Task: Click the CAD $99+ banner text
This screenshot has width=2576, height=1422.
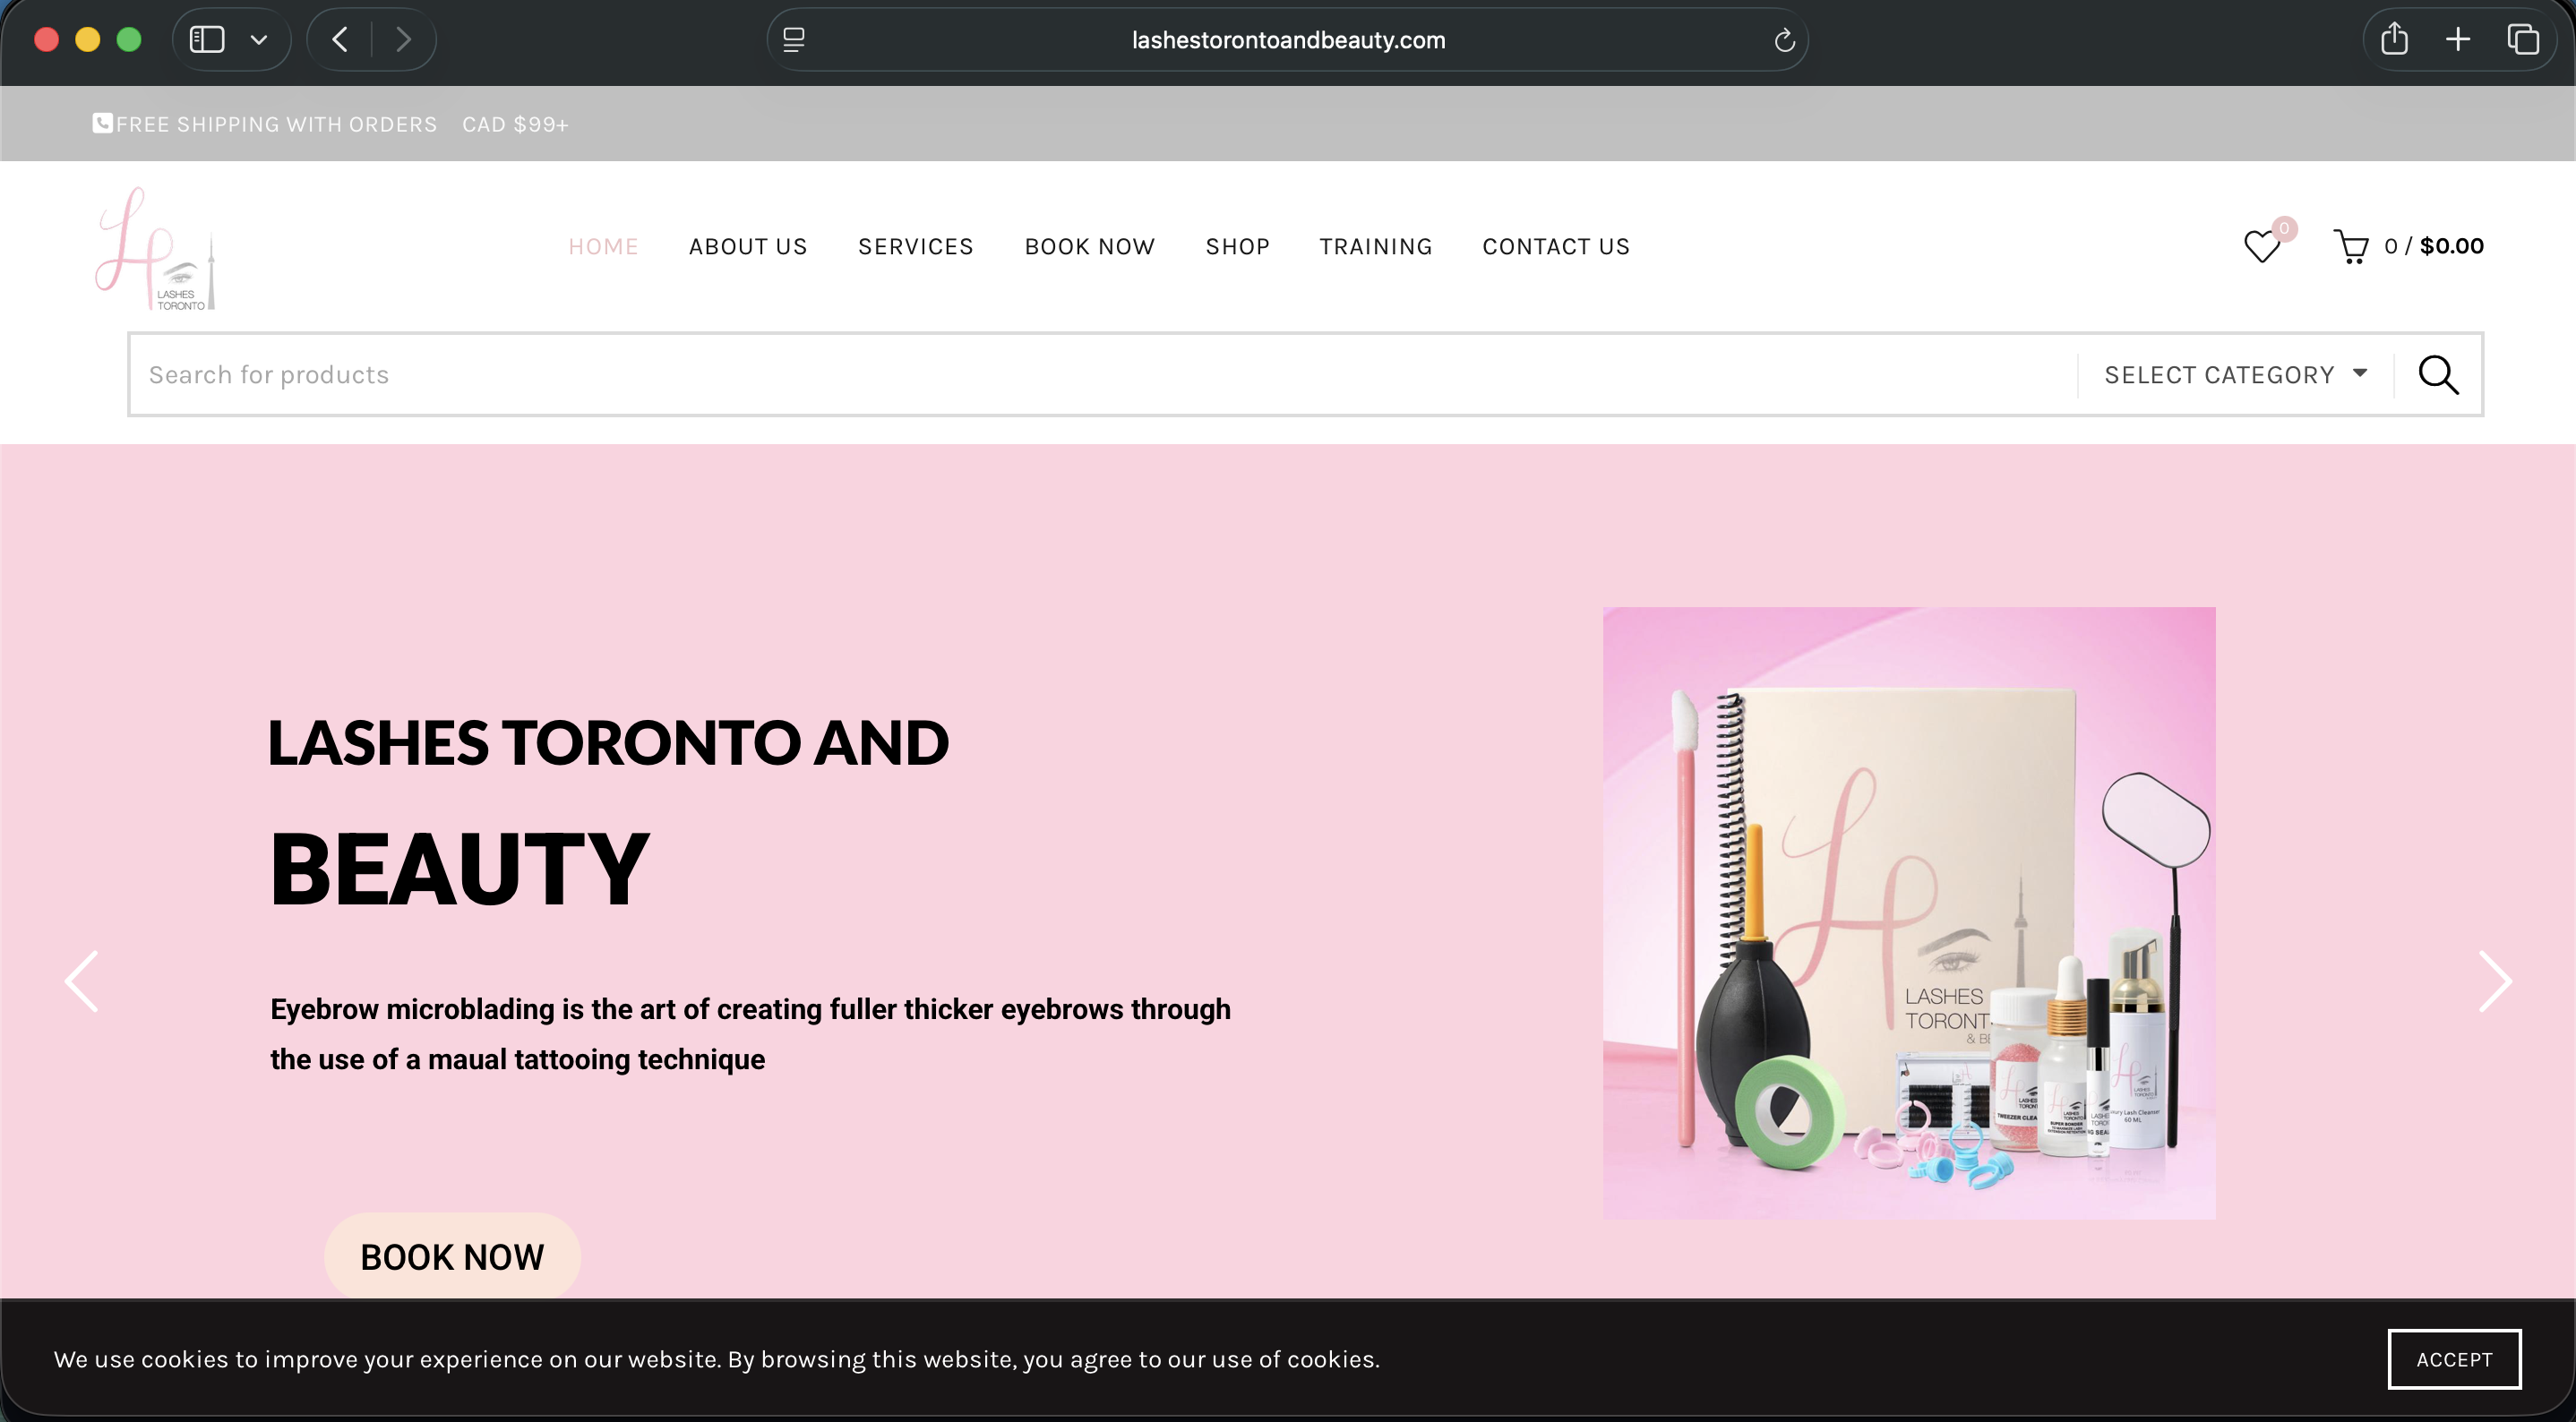Action: pyautogui.click(x=515, y=124)
